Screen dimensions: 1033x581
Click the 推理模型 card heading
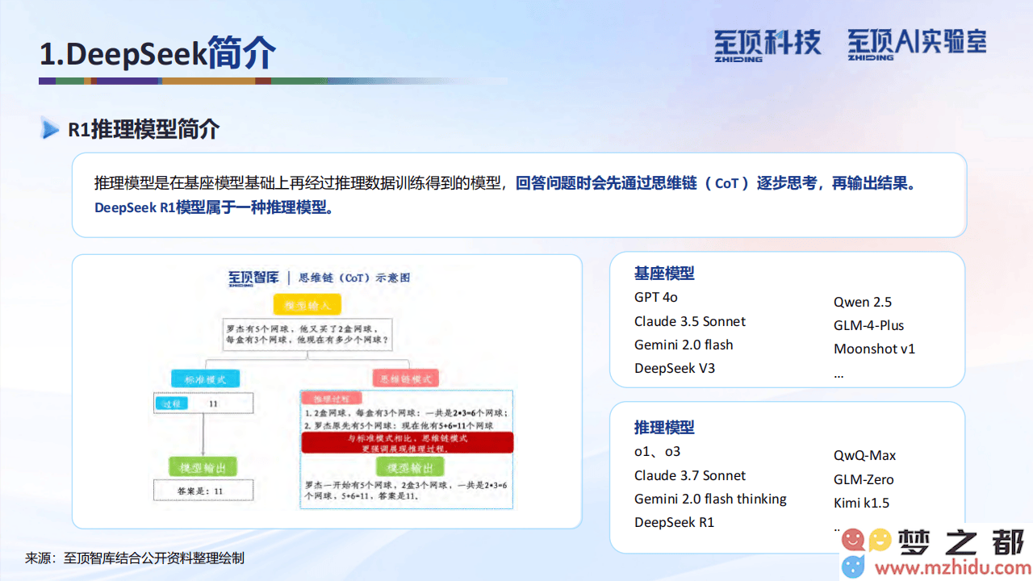(664, 428)
